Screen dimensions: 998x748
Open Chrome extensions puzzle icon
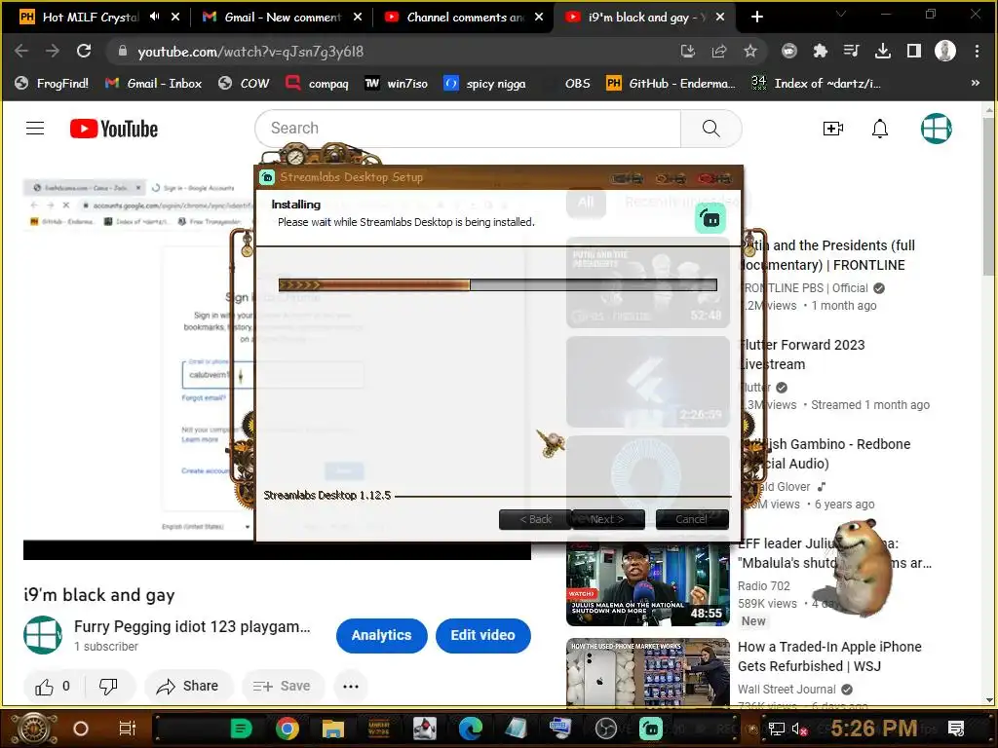coord(821,51)
